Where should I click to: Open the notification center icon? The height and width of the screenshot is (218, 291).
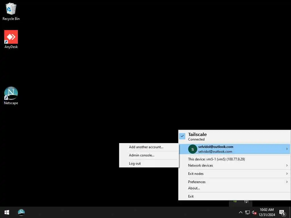(x=282, y=212)
